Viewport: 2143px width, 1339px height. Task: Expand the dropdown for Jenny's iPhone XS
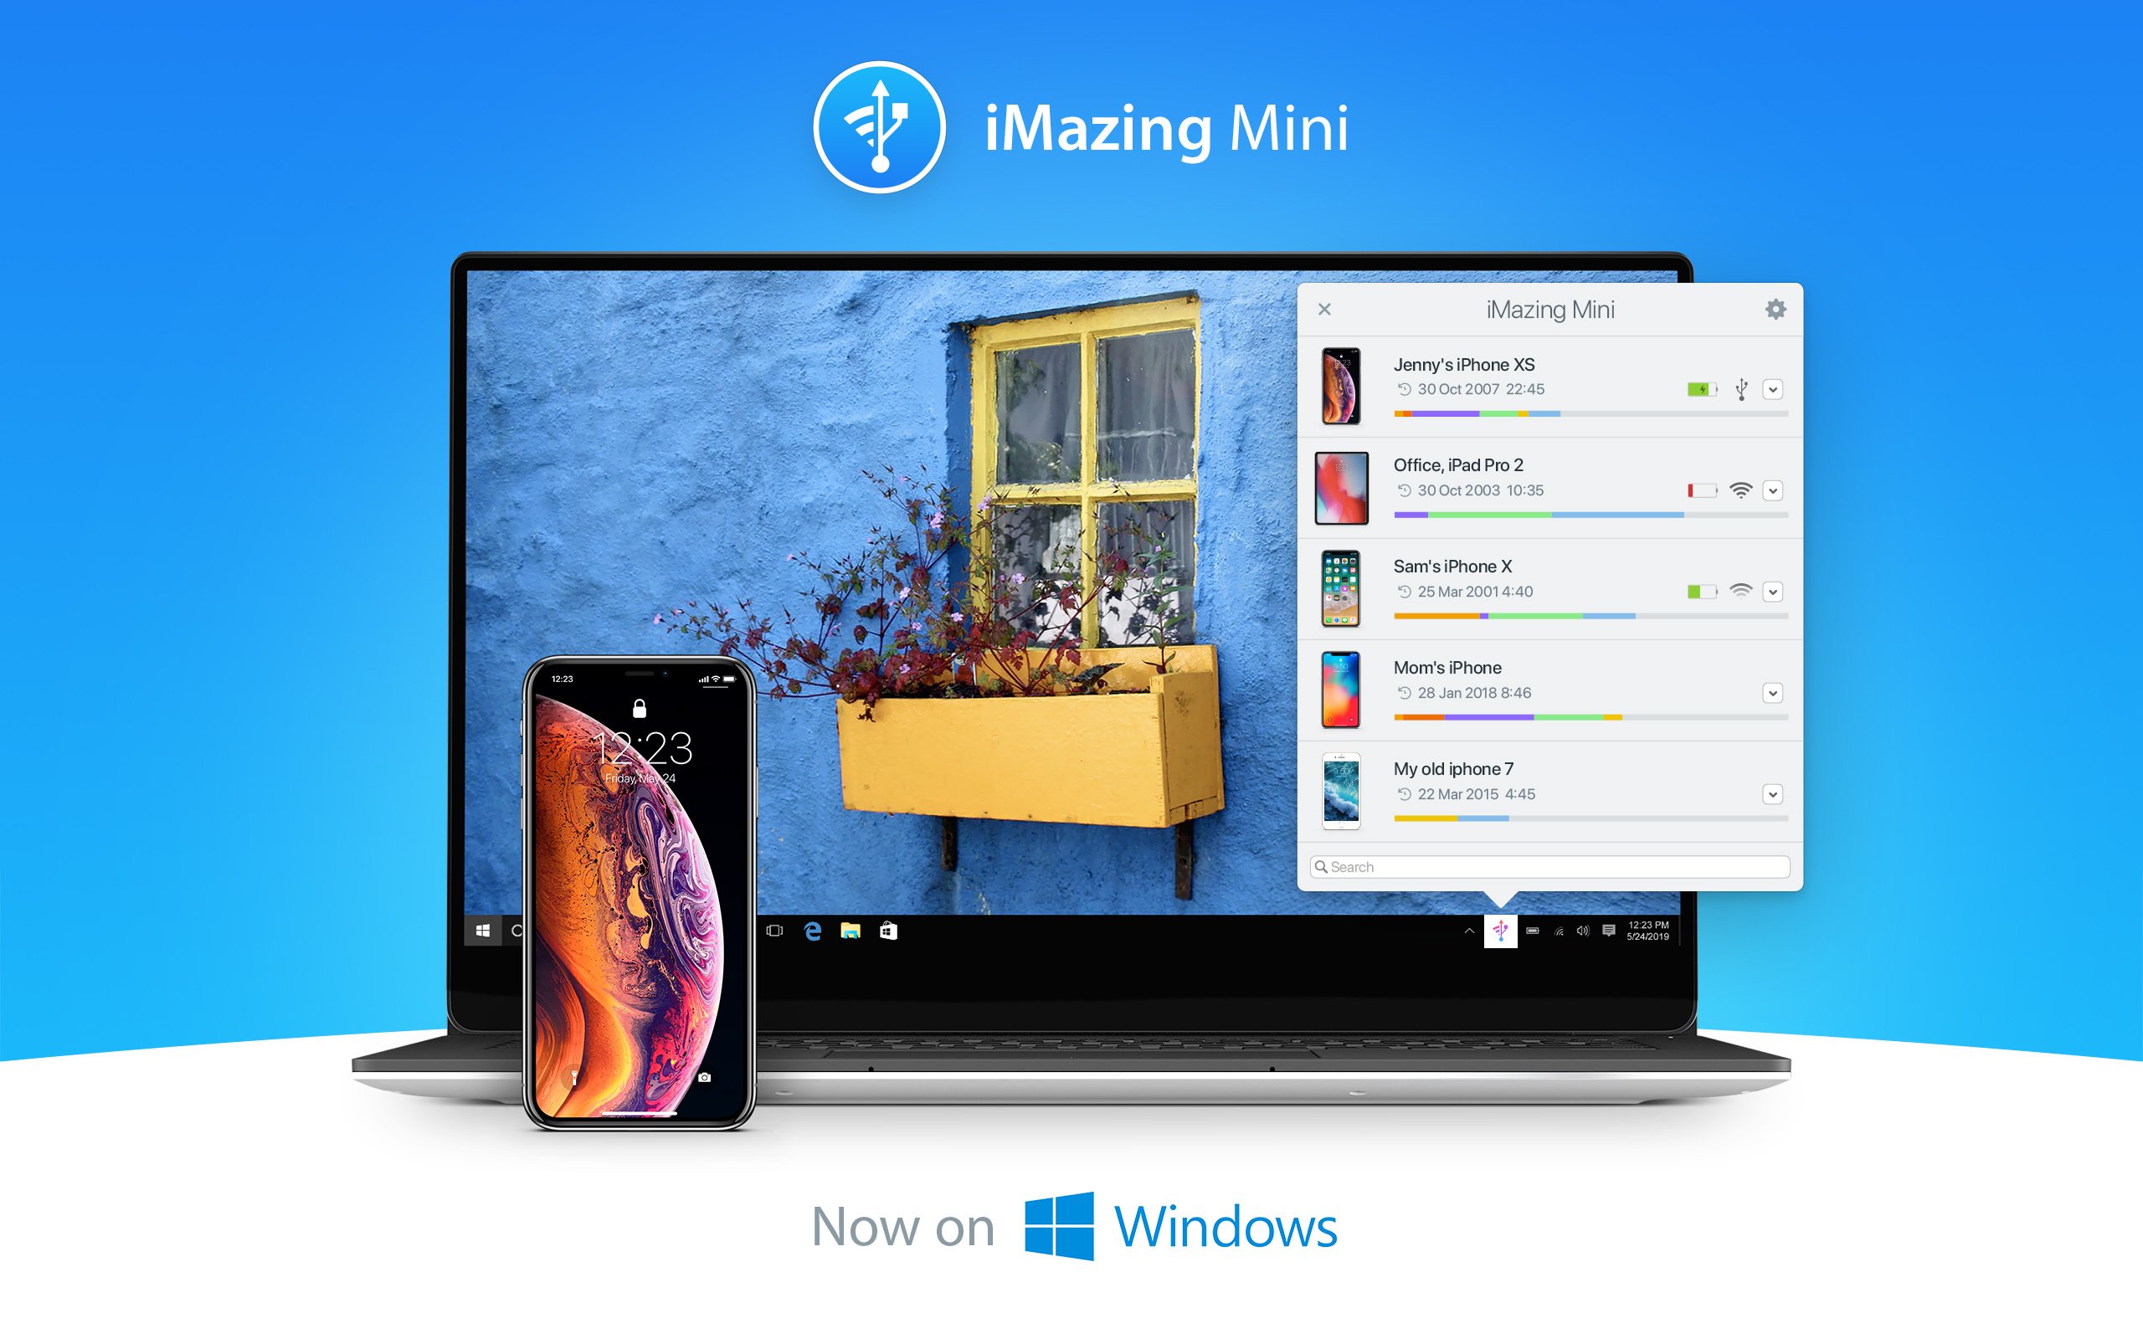pyautogui.click(x=1779, y=386)
